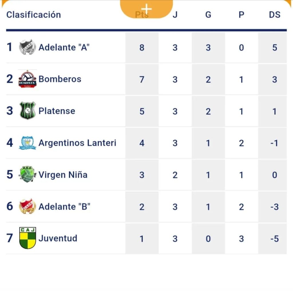
Task: Open the Adelante "A" team name link
Action: 64,47
